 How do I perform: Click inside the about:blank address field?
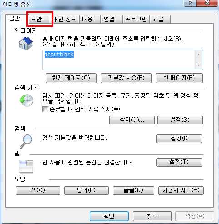119,60
